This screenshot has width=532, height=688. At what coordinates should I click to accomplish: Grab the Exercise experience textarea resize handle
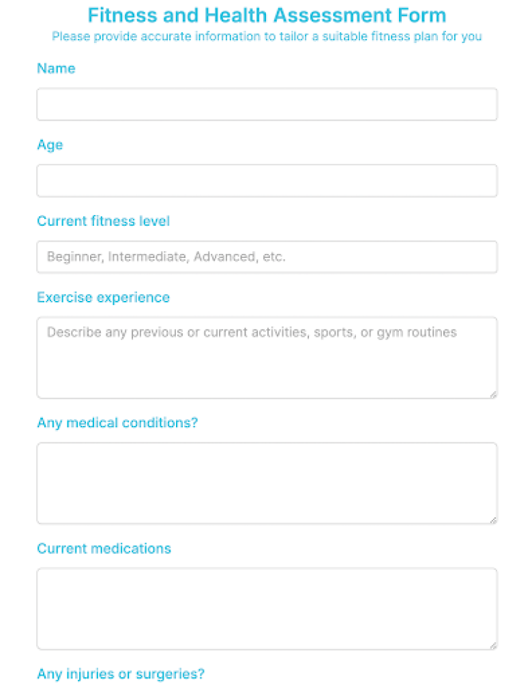point(493,395)
